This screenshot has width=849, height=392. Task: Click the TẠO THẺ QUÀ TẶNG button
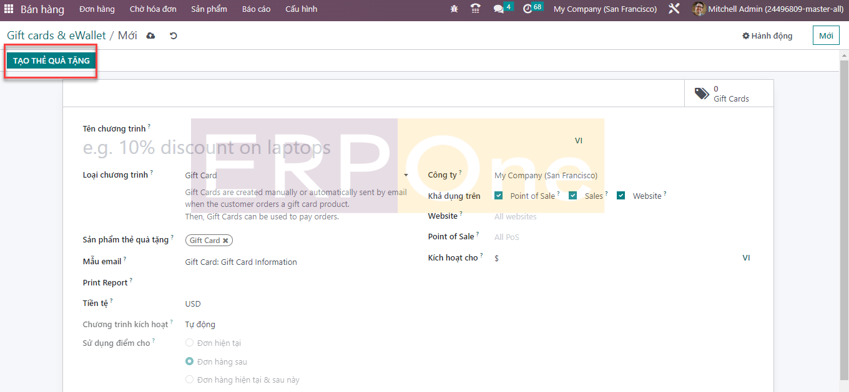click(51, 61)
